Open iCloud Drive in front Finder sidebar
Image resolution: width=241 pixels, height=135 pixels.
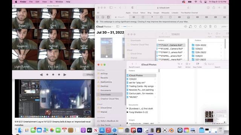tap(110, 108)
